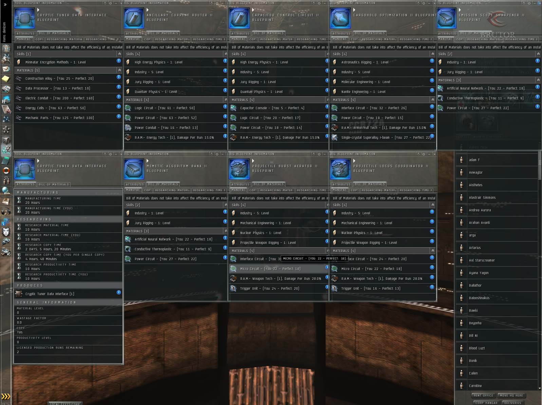
Task: Select Axl Starscreamer in the guest list
Action: 497,260
